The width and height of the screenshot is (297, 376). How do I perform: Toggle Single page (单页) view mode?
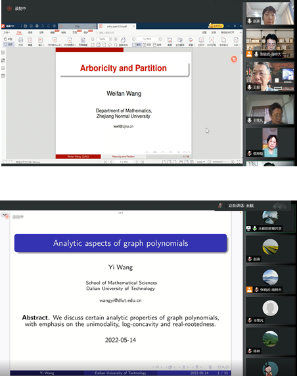[137, 45]
